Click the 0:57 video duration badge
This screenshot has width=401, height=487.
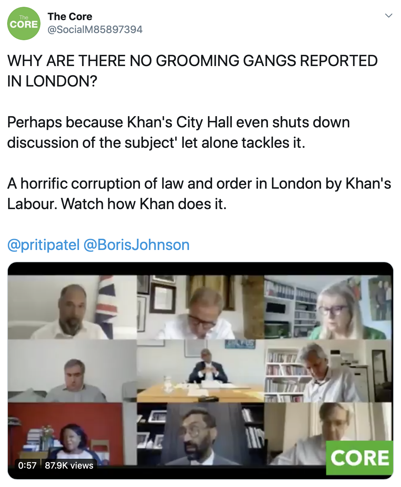pyautogui.click(x=27, y=465)
